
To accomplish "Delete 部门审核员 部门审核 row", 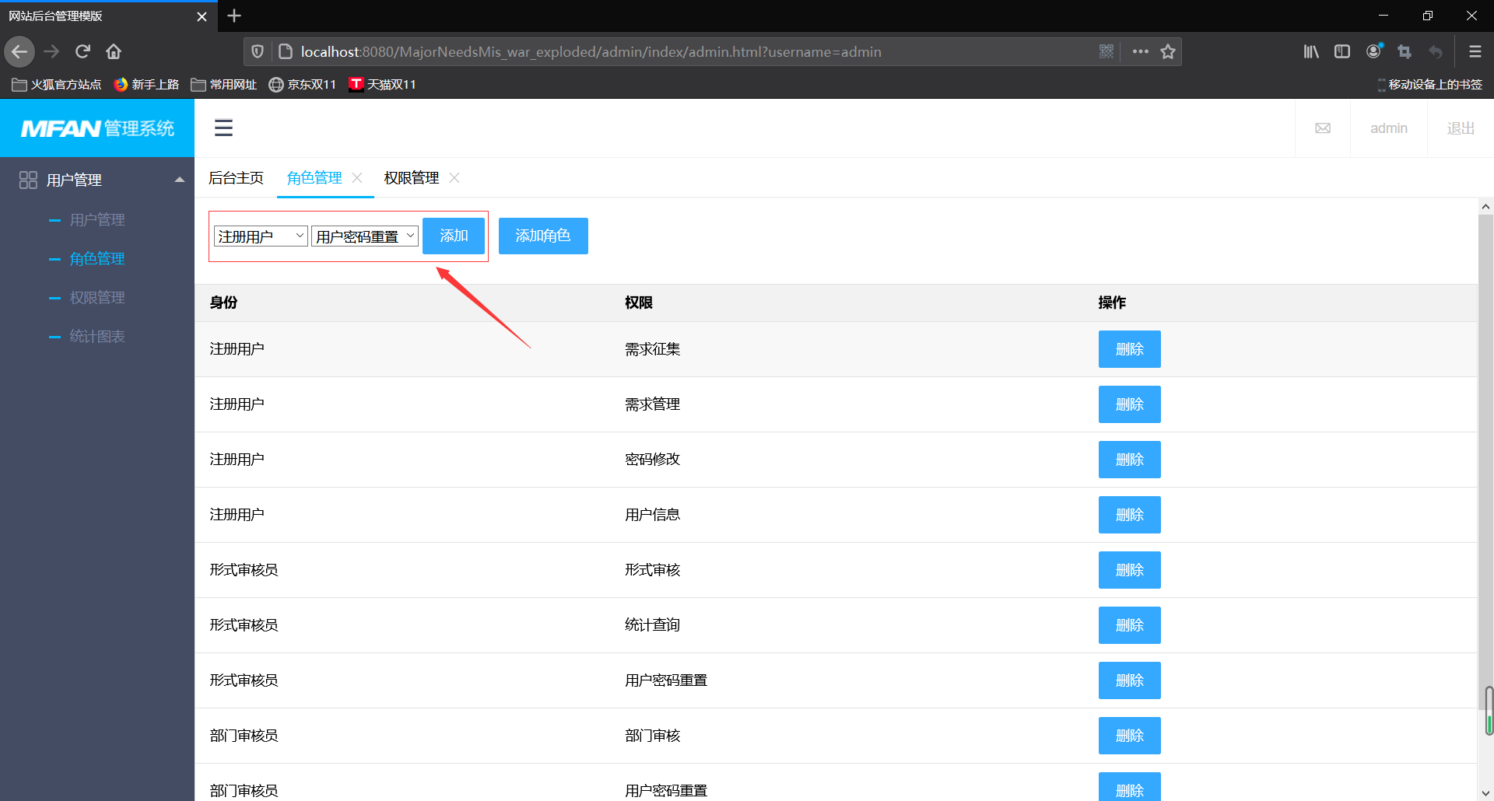I will click(x=1130, y=736).
